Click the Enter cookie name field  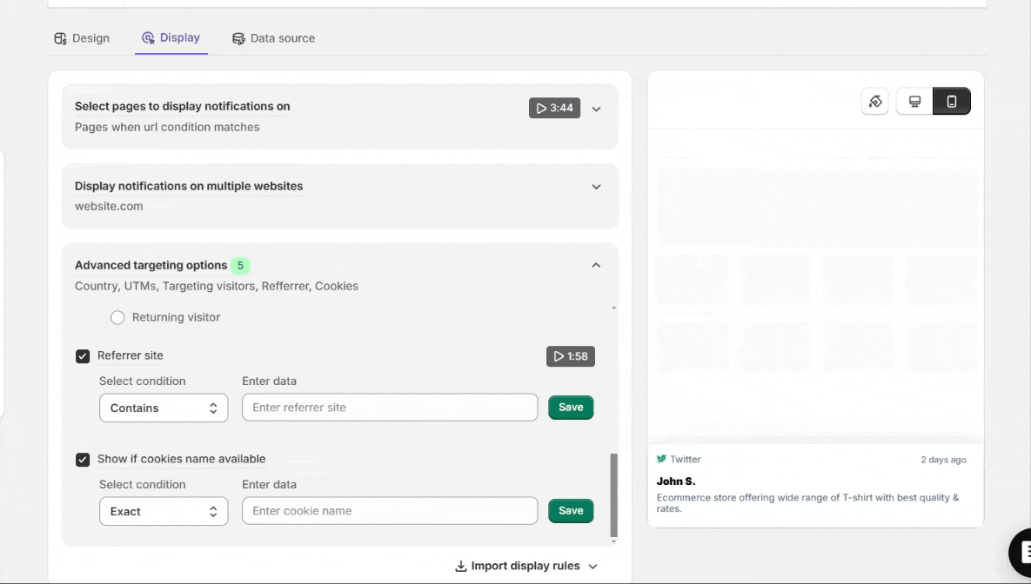(390, 511)
